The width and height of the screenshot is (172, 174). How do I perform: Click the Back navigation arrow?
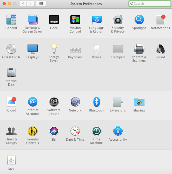click(x=23, y=4)
